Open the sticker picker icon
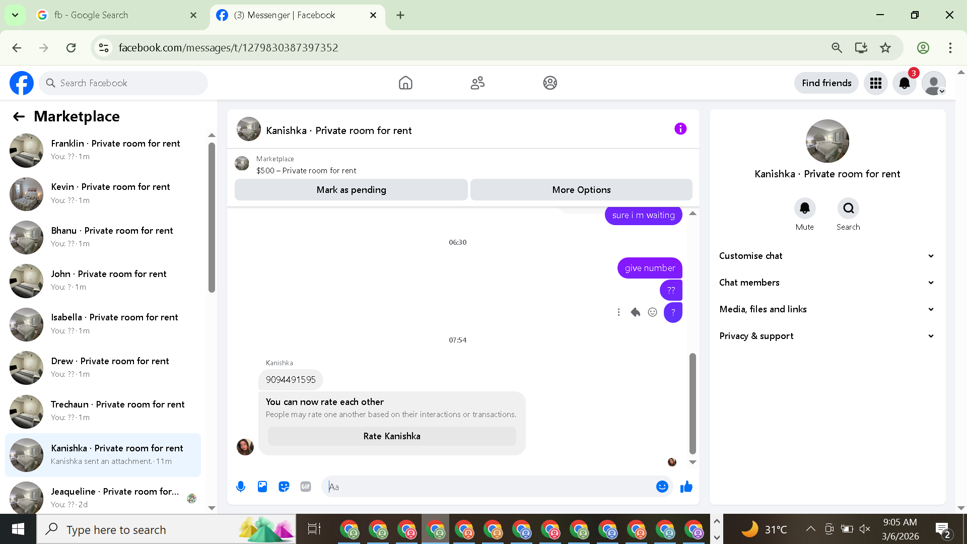Viewport: 967px width, 544px height. pyautogui.click(x=284, y=487)
